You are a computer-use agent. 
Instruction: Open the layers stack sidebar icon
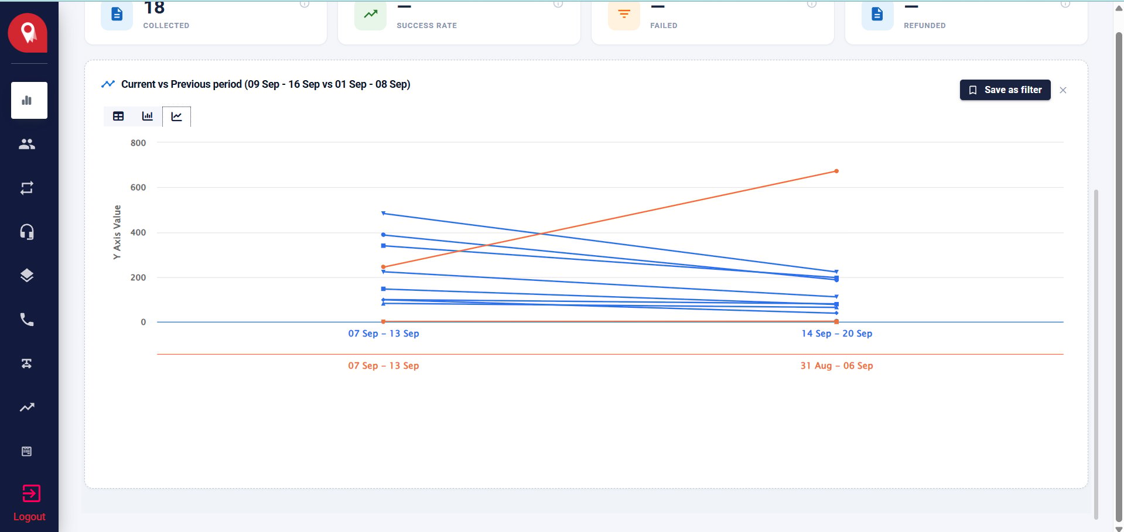[27, 276]
